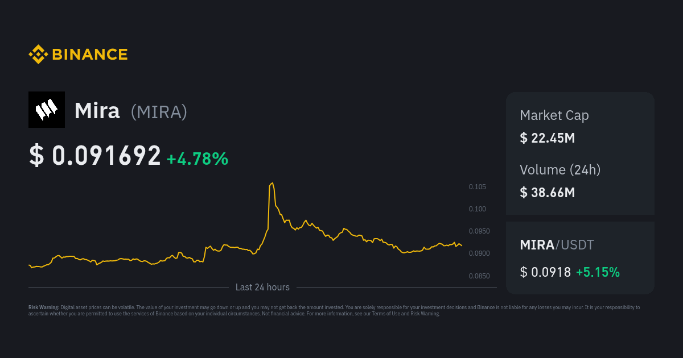Click the 0.0850 axis label
This screenshot has height=358, width=683.
(x=479, y=276)
